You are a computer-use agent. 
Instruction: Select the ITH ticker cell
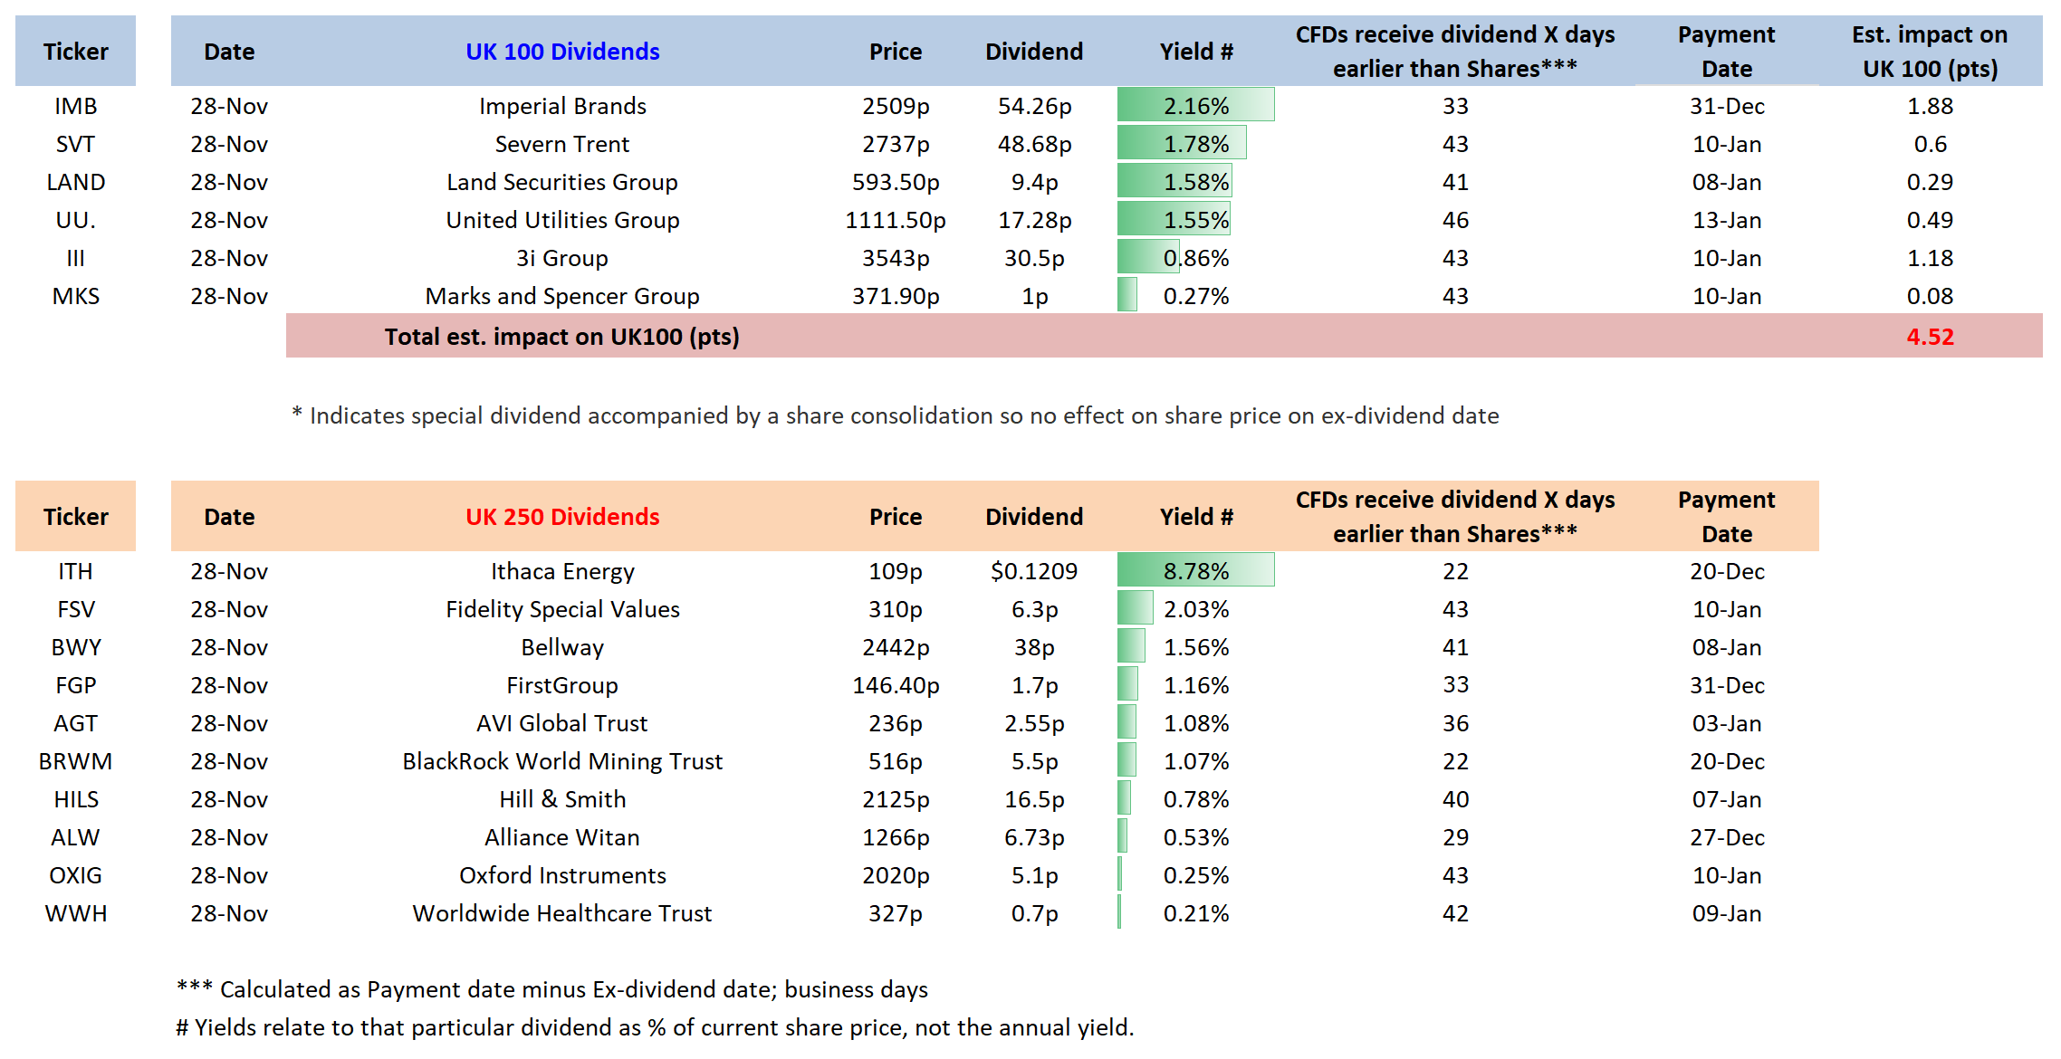(75, 571)
